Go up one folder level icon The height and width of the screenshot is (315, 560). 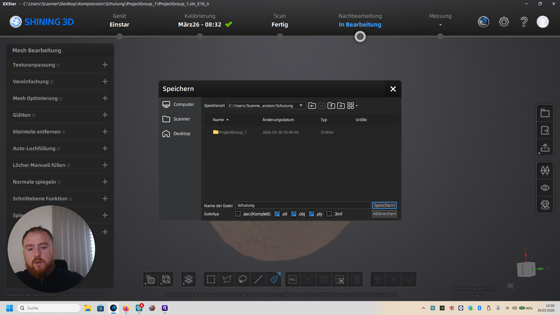(331, 106)
